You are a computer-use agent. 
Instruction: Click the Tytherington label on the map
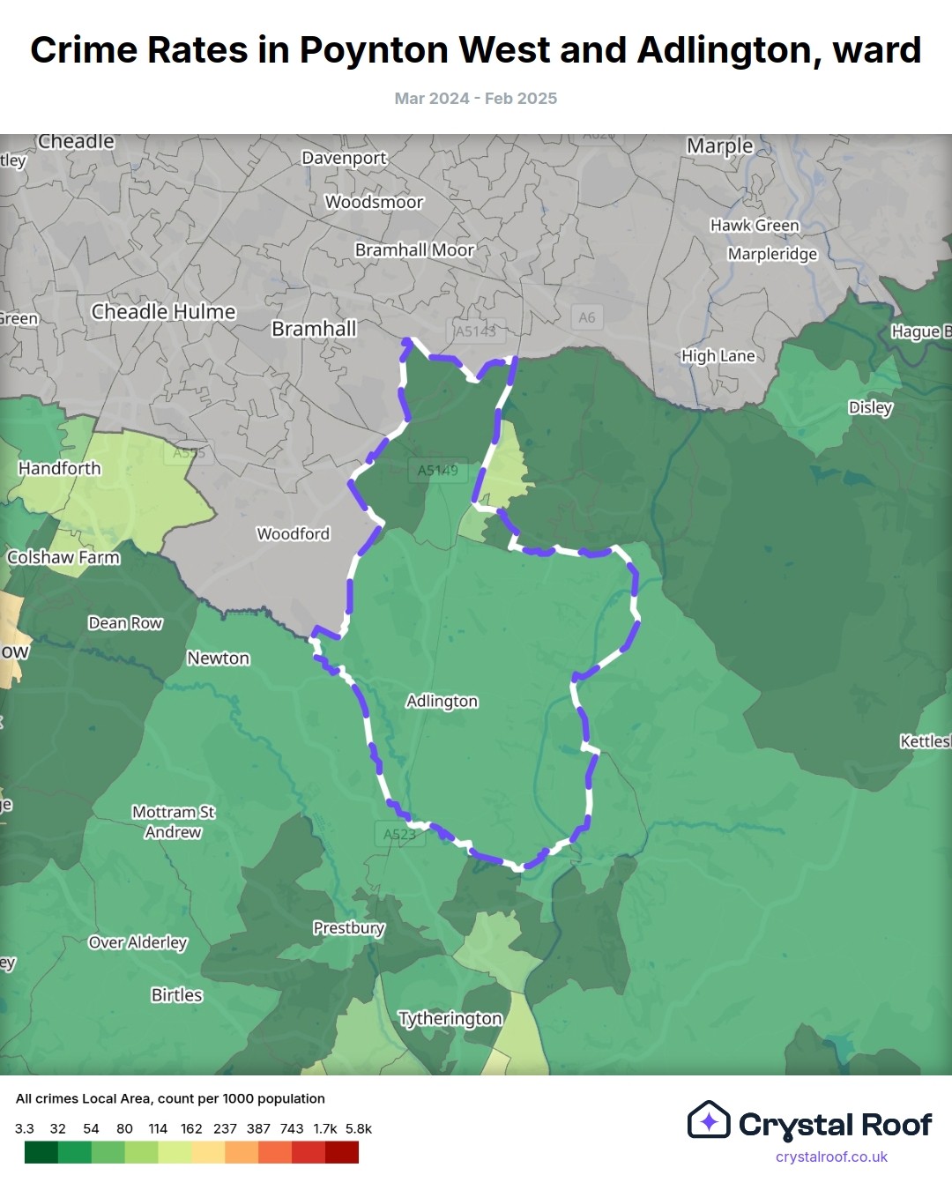pyautogui.click(x=450, y=1019)
